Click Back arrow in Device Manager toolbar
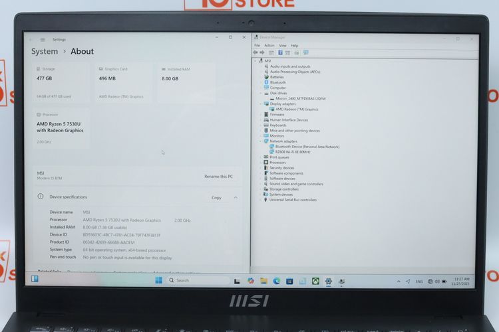The width and height of the screenshot is (499, 332). [x=255, y=52]
